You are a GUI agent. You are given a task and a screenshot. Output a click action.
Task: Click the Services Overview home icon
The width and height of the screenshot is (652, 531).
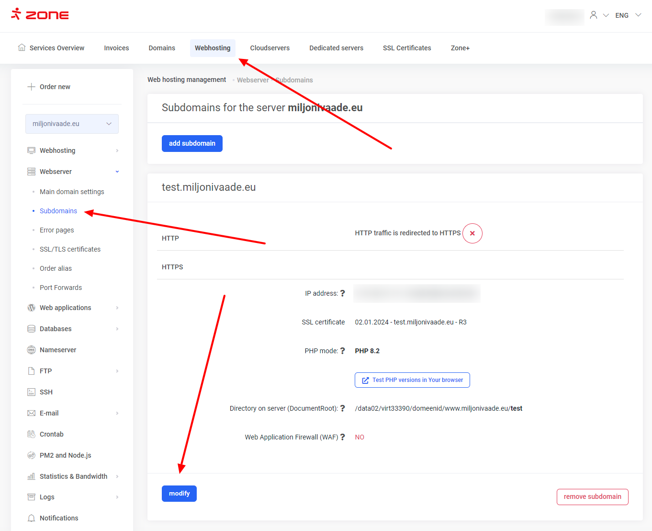click(x=22, y=47)
